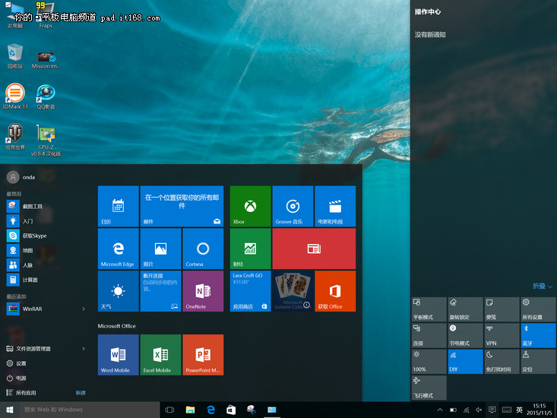Open the 照片 photos tile
Viewport: 557px width, 418px height.
tap(160, 249)
